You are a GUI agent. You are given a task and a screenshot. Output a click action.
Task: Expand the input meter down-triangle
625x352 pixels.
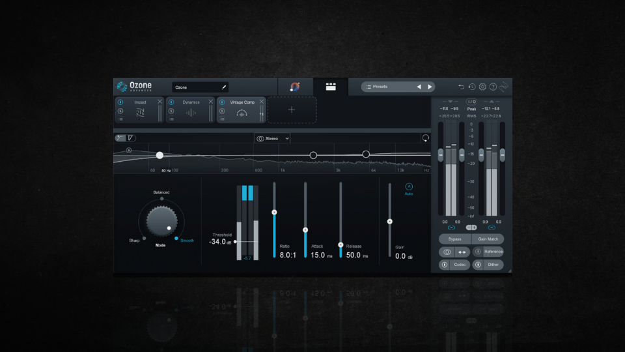point(451,102)
